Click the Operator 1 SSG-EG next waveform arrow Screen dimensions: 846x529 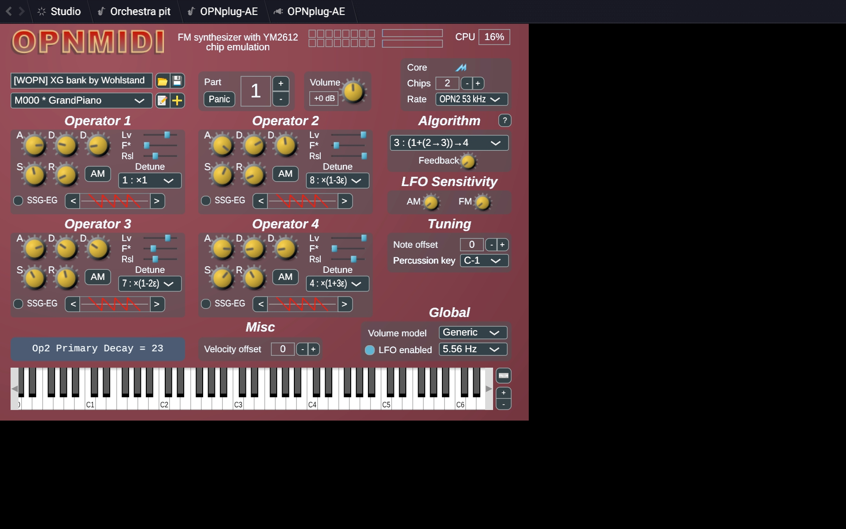(x=156, y=201)
